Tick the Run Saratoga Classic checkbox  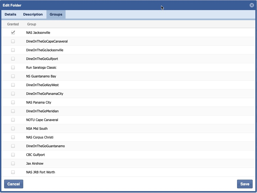[13, 68]
